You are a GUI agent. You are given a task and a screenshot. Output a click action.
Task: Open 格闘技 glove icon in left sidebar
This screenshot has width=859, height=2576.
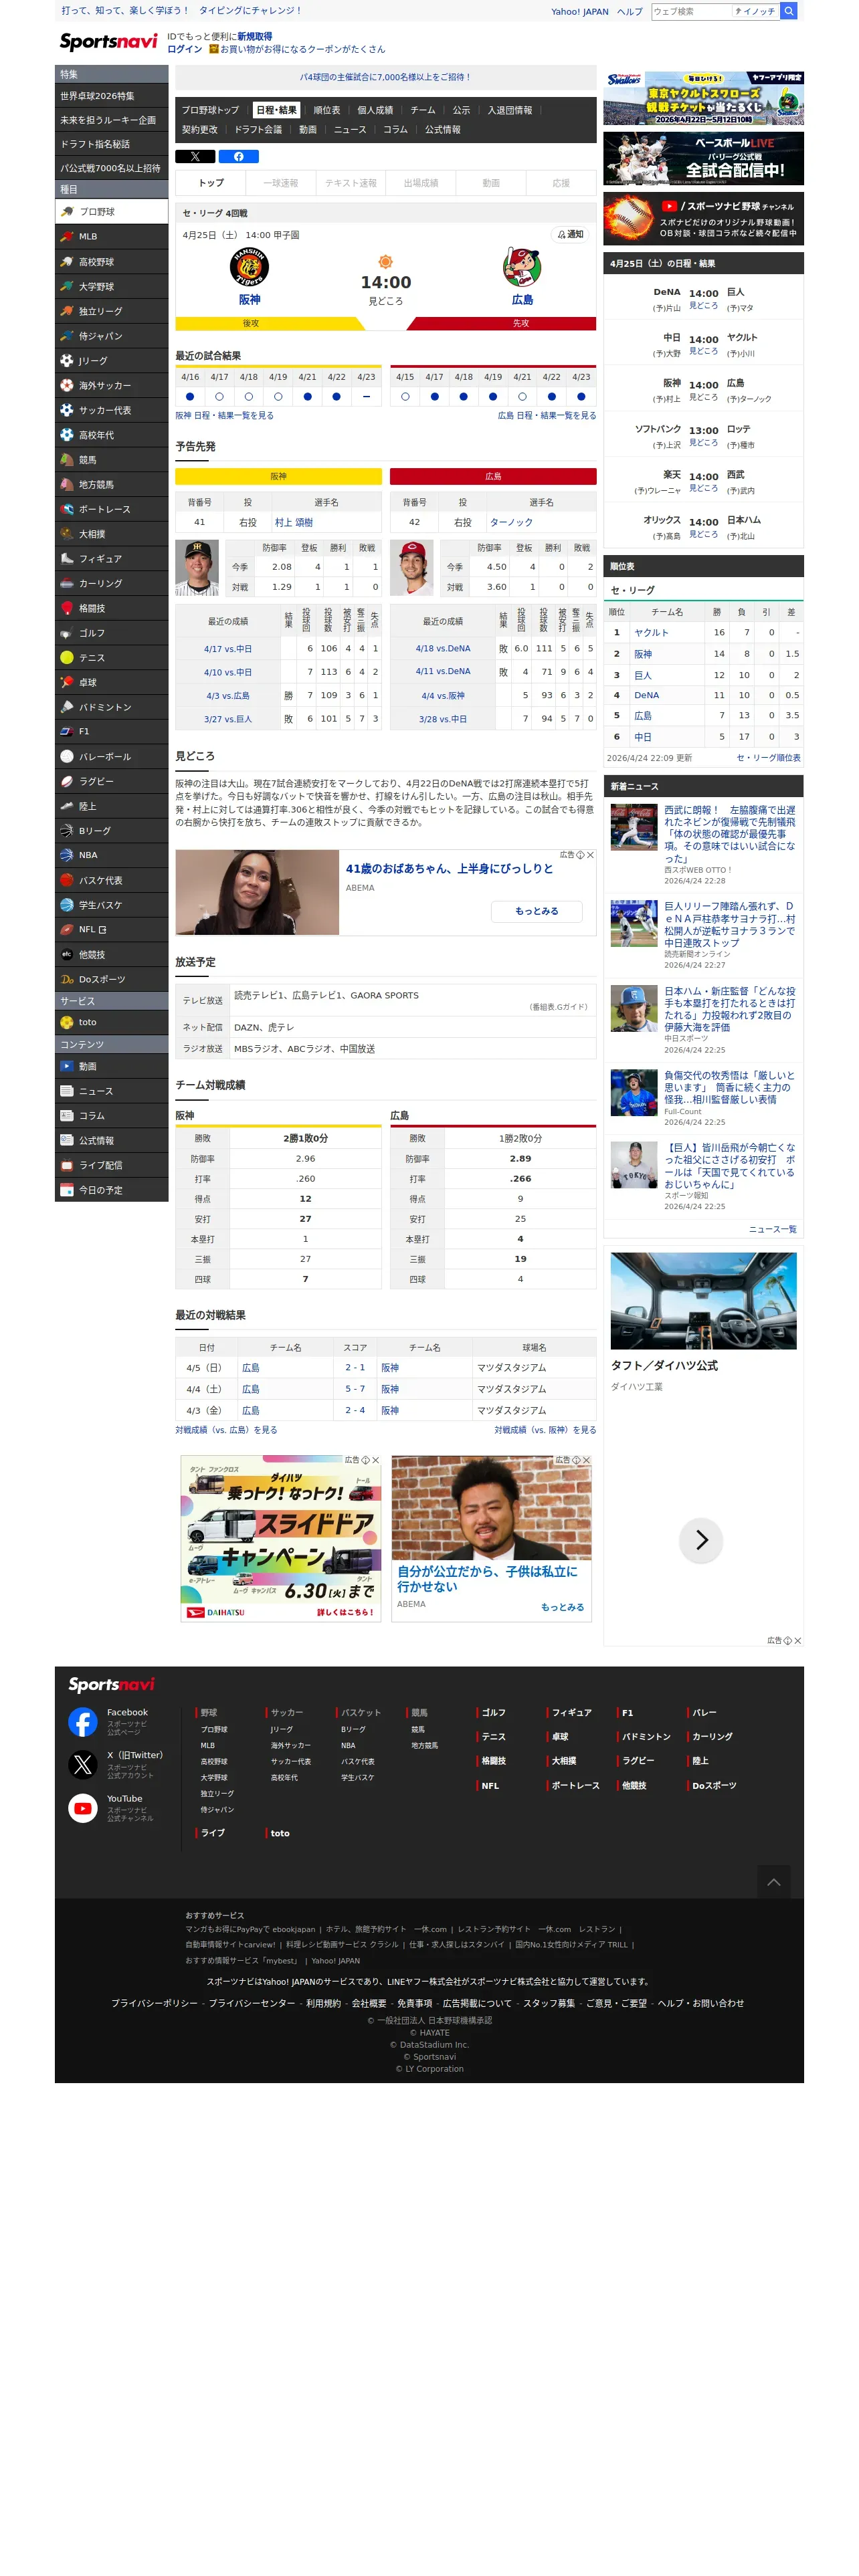(67, 608)
